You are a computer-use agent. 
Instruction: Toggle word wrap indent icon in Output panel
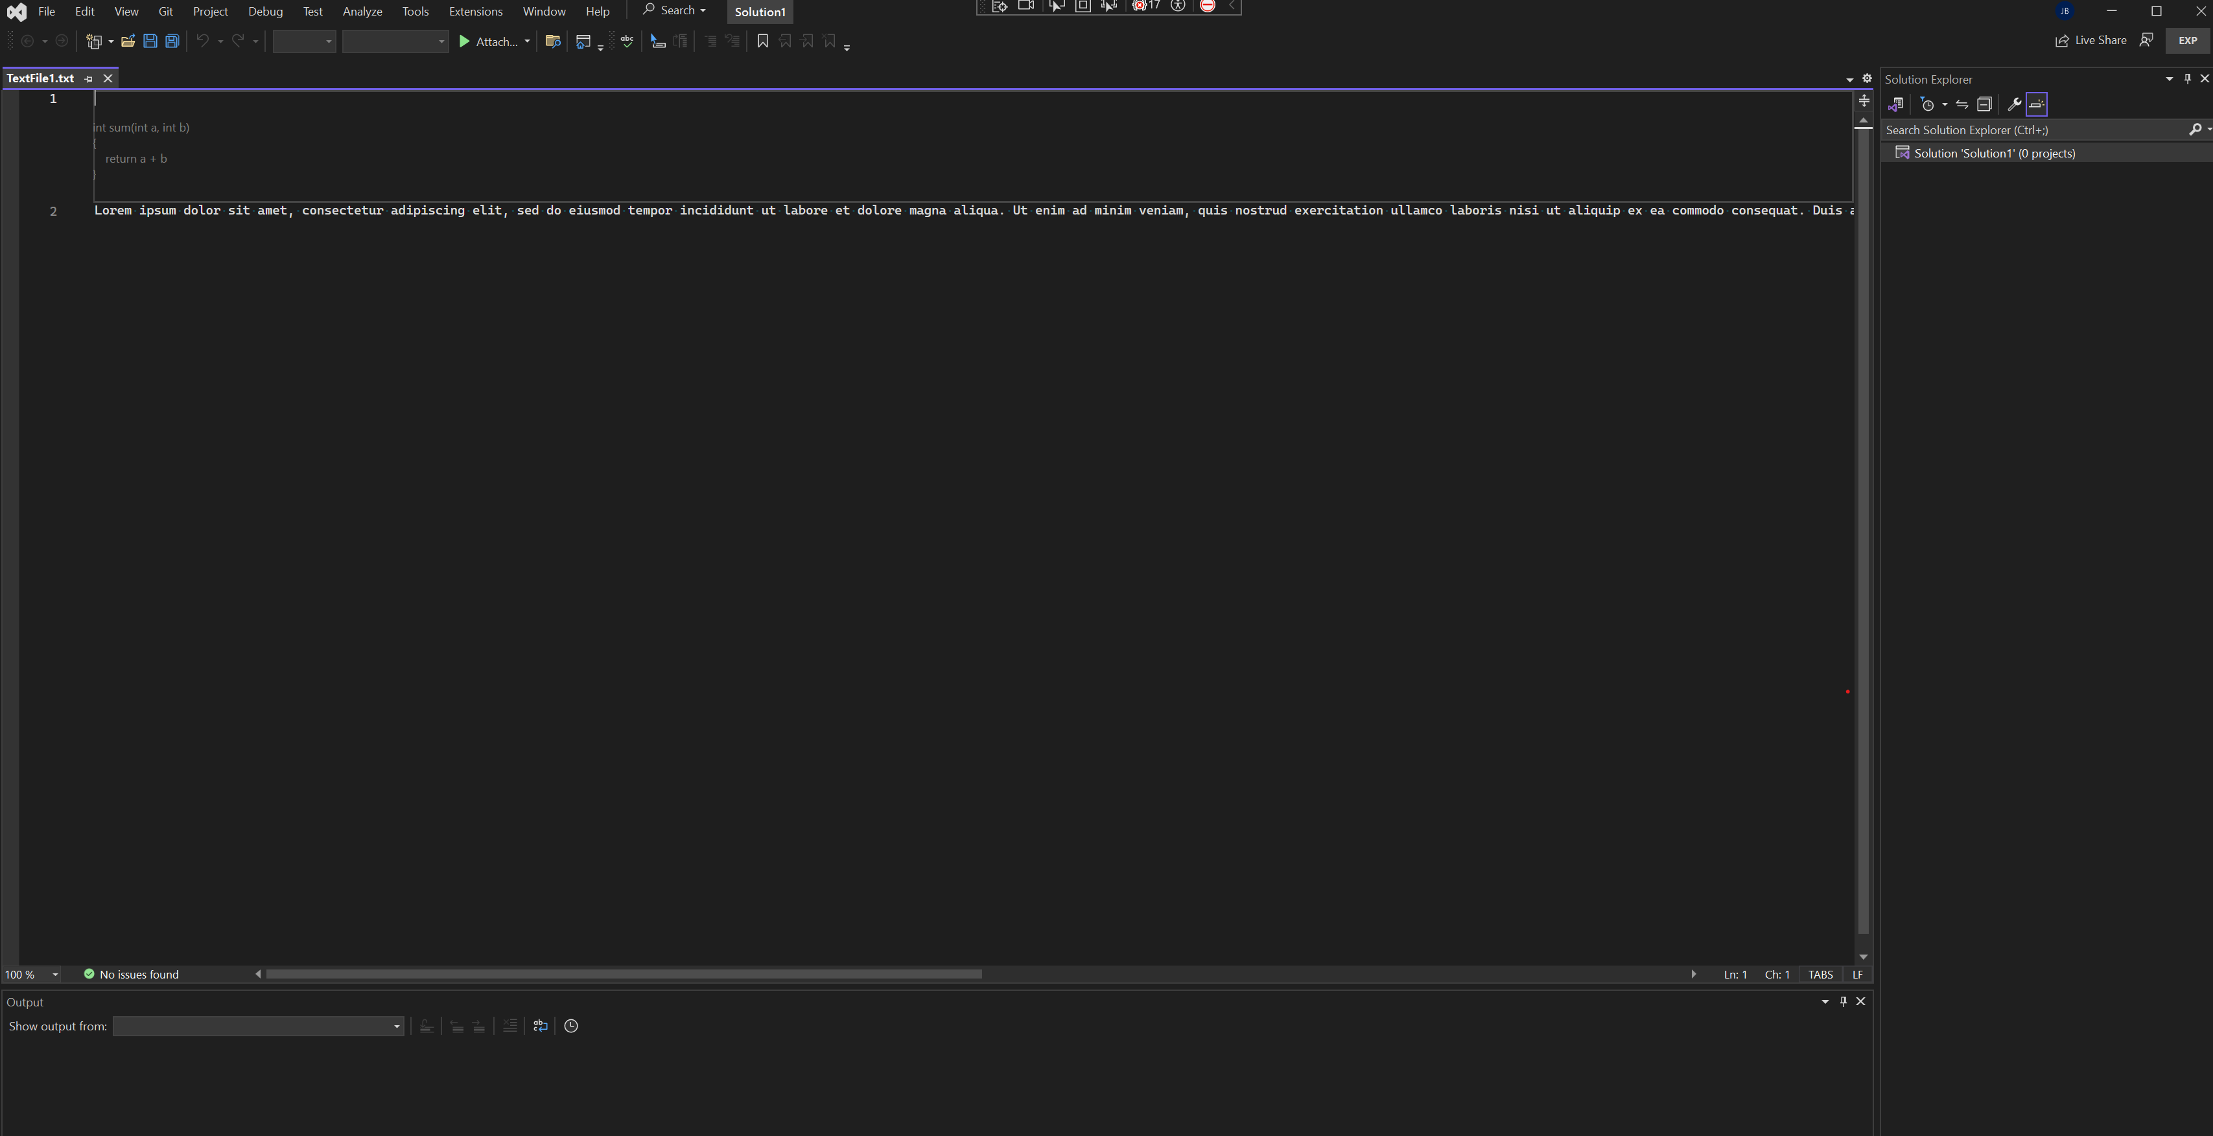[541, 1026]
